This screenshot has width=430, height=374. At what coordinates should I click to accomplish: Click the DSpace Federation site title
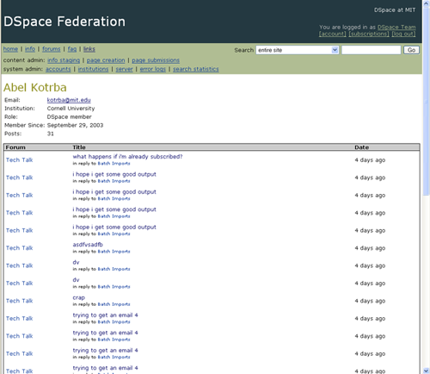tap(64, 22)
